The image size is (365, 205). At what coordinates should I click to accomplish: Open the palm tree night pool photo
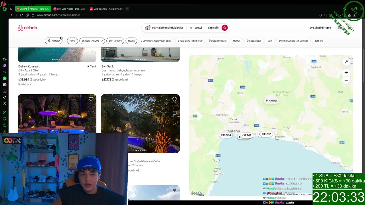[140, 124]
